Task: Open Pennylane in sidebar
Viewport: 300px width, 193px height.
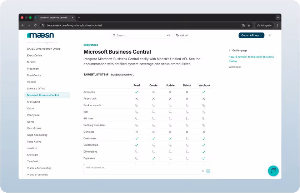Action: (x=33, y=115)
